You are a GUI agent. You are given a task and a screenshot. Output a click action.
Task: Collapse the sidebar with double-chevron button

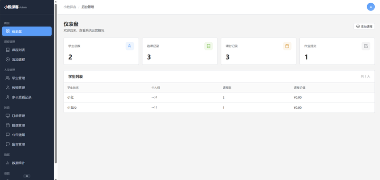(x=27, y=176)
